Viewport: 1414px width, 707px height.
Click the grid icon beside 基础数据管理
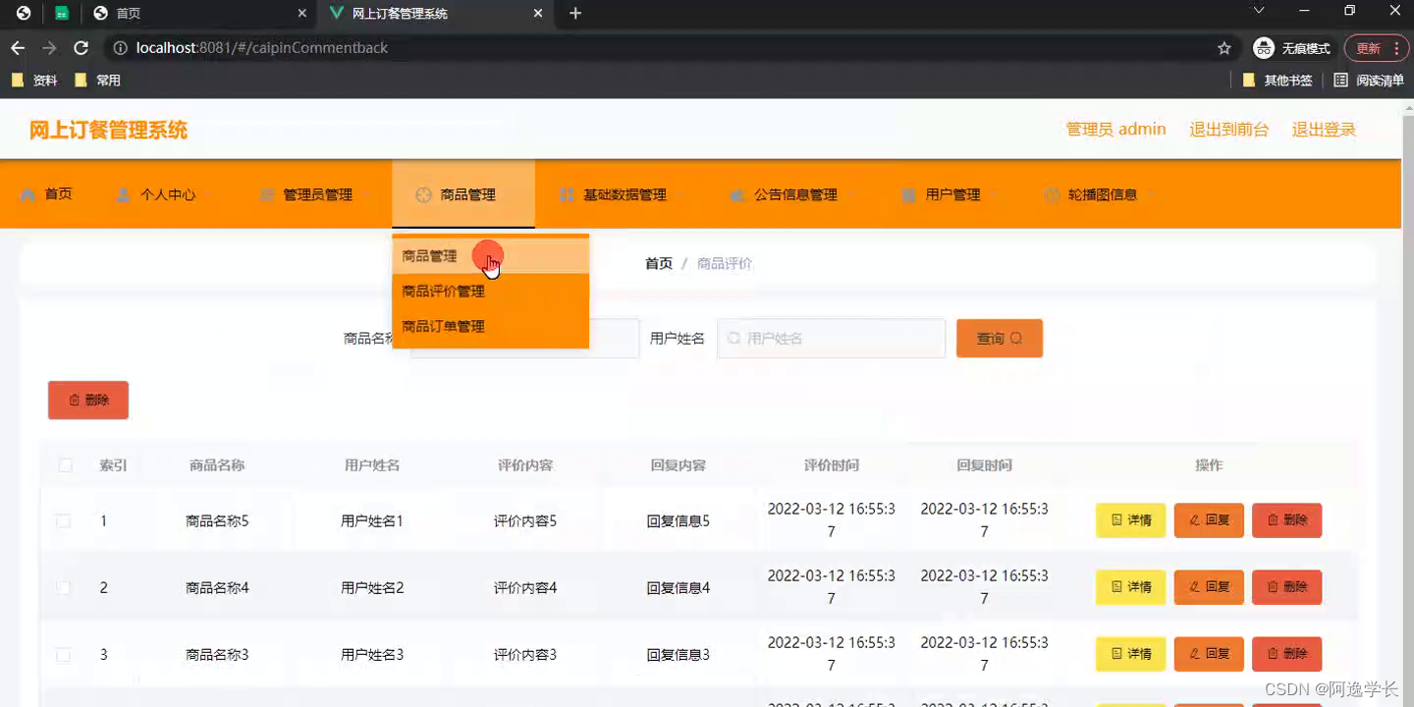(566, 194)
